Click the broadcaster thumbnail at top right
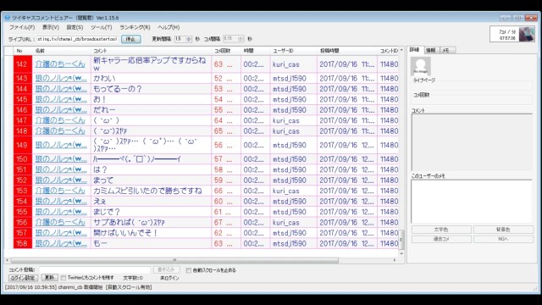542x305 pixels. (527, 35)
